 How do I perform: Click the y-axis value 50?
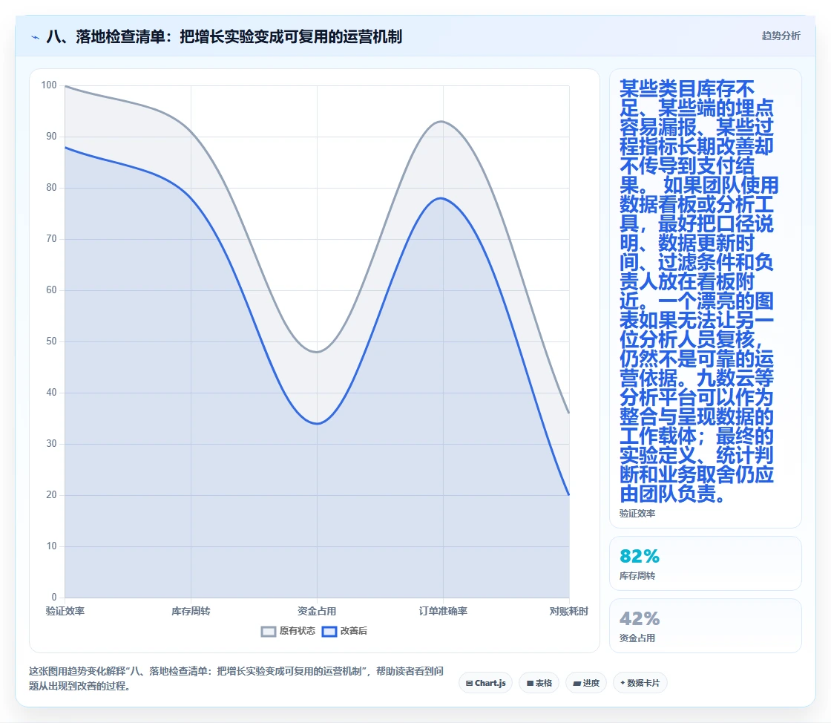click(x=51, y=341)
